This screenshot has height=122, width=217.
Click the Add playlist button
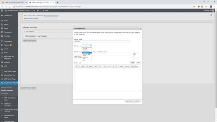click(x=129, y=102)
